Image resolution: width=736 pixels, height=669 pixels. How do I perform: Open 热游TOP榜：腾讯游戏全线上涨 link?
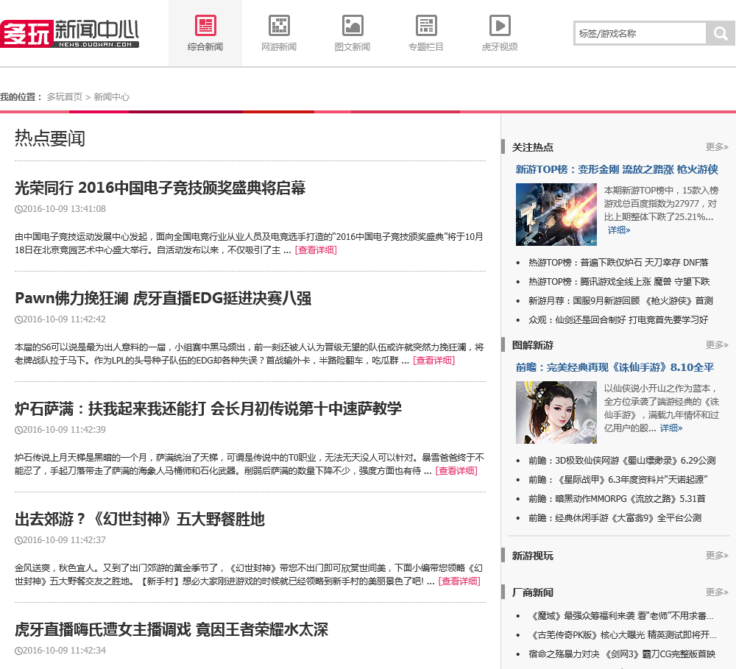pyautogui.click(x=619, y=282)
